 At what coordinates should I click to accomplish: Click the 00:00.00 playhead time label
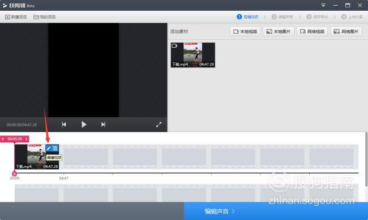15,139
